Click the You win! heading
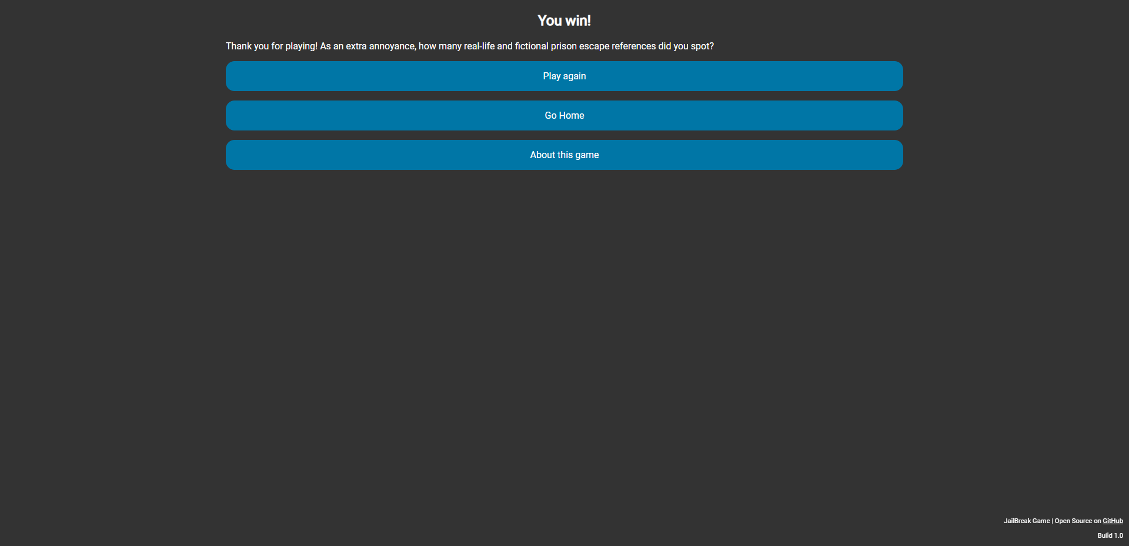 (564, 20)
